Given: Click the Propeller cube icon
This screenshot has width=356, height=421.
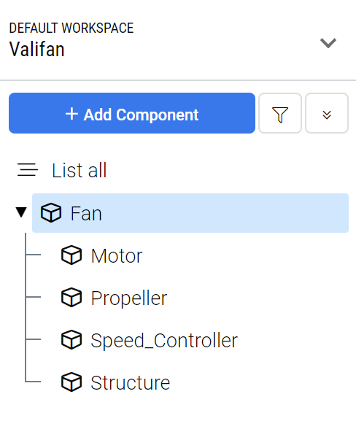Looking at the screenshot, I should tap(71, 297).
